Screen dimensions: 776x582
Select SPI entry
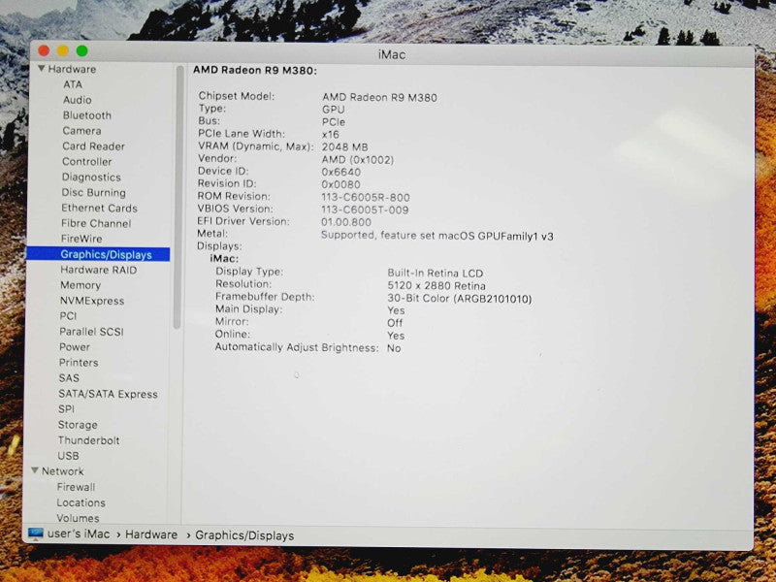click(66, 409)
